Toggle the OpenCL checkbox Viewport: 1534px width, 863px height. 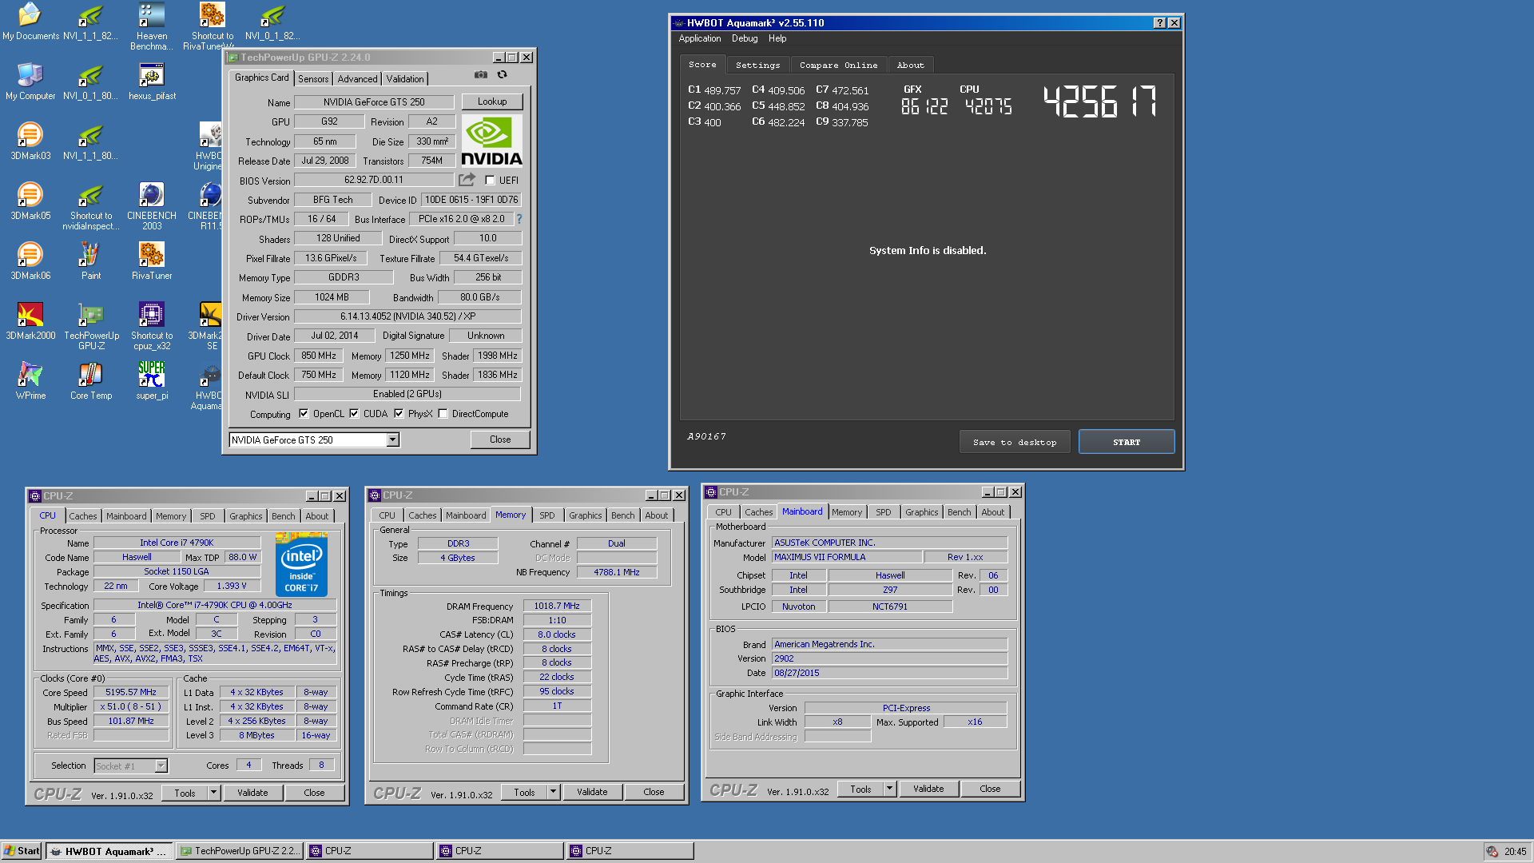click(x=304, y=414)
